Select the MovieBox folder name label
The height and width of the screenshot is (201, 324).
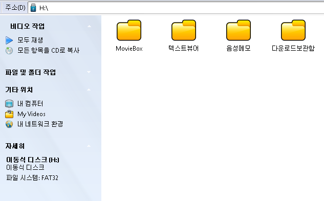point(129,49)
